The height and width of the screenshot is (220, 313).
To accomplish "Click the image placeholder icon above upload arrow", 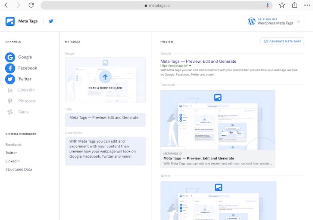I will [105, 63].
